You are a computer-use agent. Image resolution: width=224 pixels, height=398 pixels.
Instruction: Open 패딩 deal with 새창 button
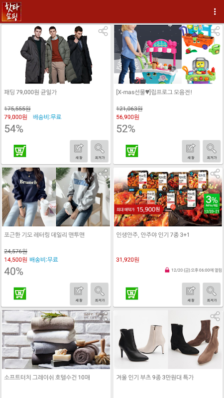tap(79, 151)
